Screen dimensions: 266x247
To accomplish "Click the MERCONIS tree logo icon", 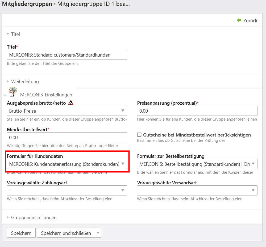I will pos(13,92).
